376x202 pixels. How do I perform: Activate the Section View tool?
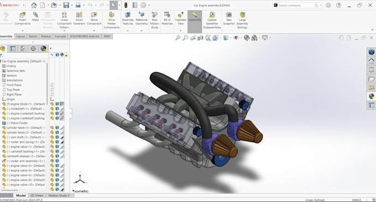tap(200, 38)
